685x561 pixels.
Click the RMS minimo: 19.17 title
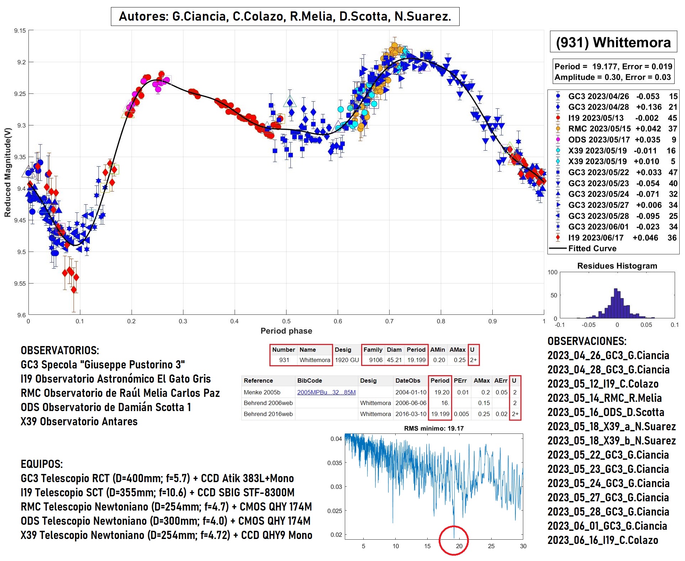pos(434,428)
